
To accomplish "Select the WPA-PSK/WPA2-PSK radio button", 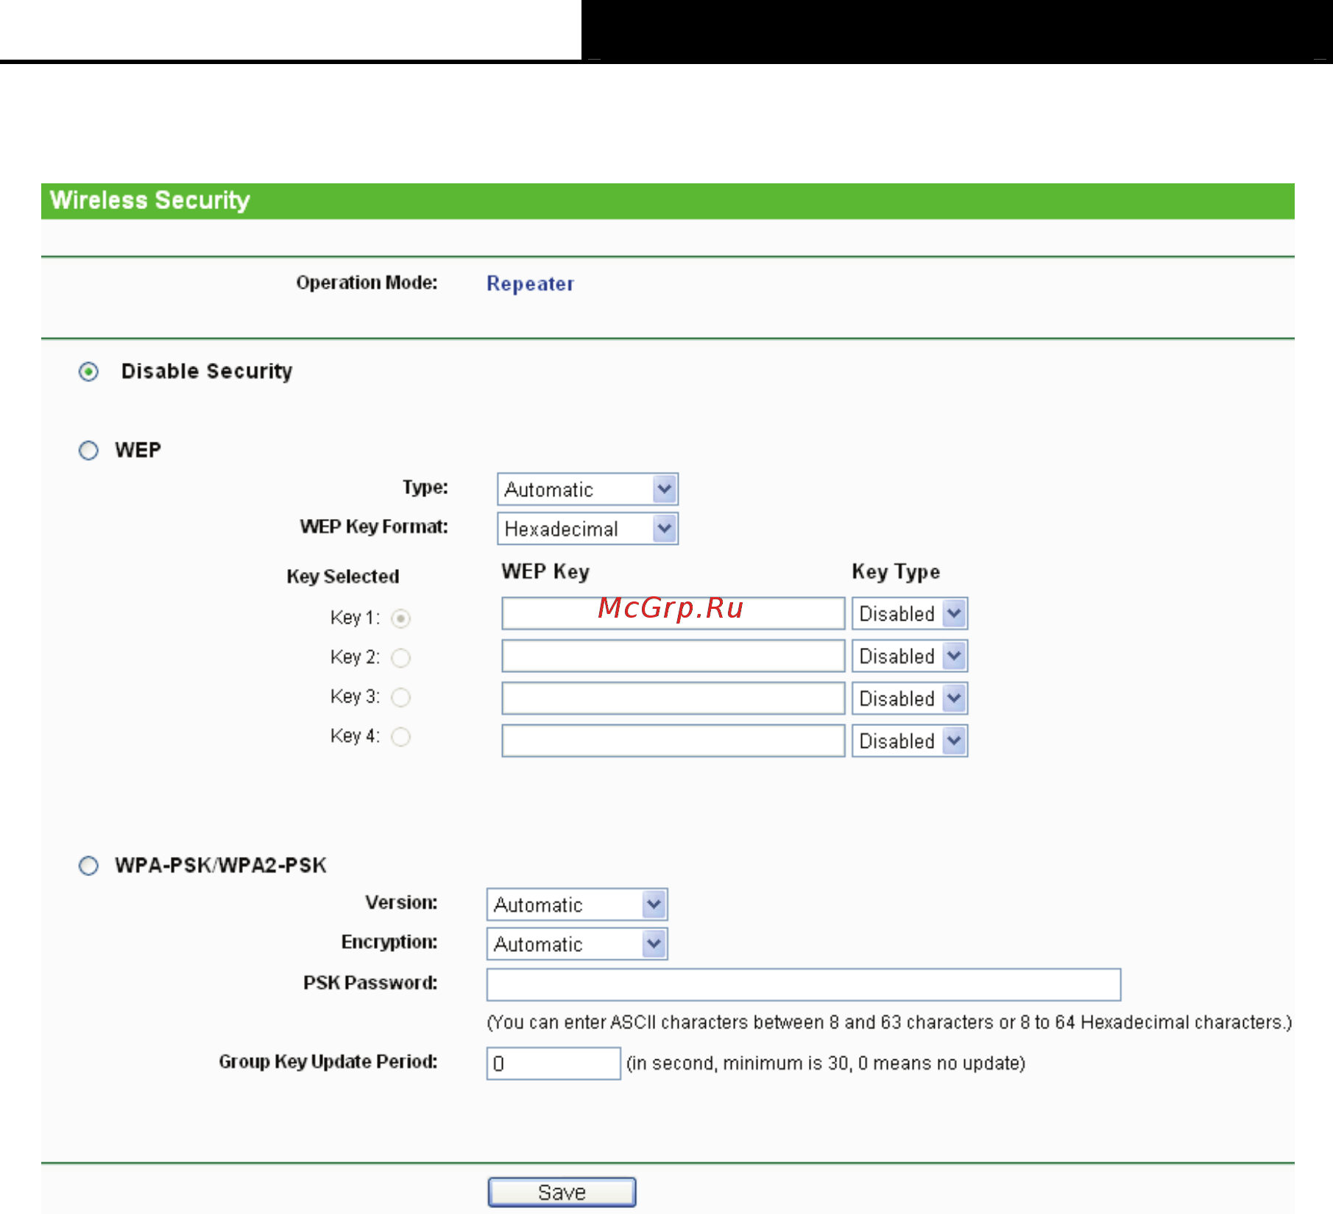I will click(x=88, y=866).
